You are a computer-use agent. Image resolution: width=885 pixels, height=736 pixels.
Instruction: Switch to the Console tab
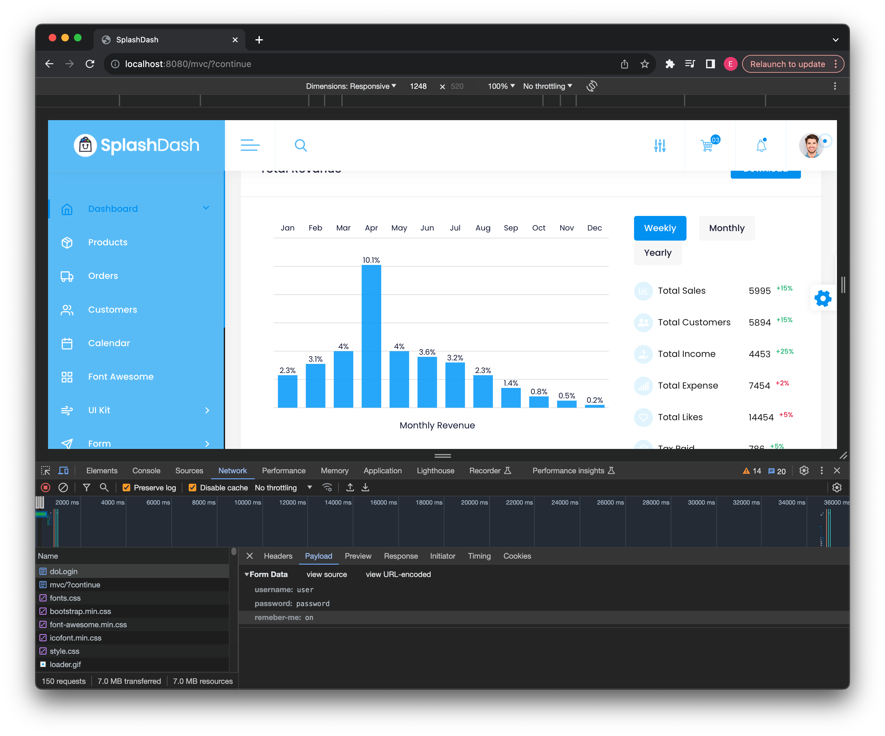tap(146, 471)
